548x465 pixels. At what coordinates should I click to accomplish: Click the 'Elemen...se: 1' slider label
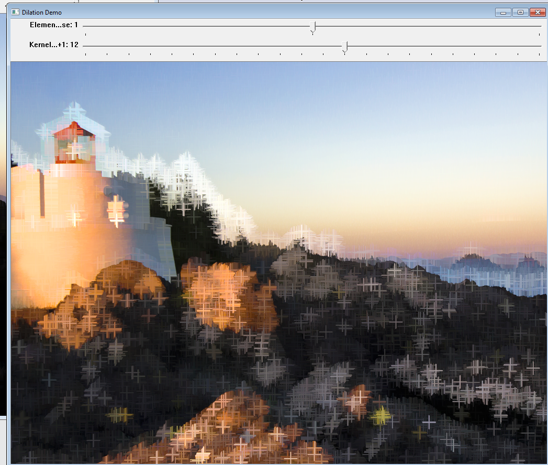53,25
